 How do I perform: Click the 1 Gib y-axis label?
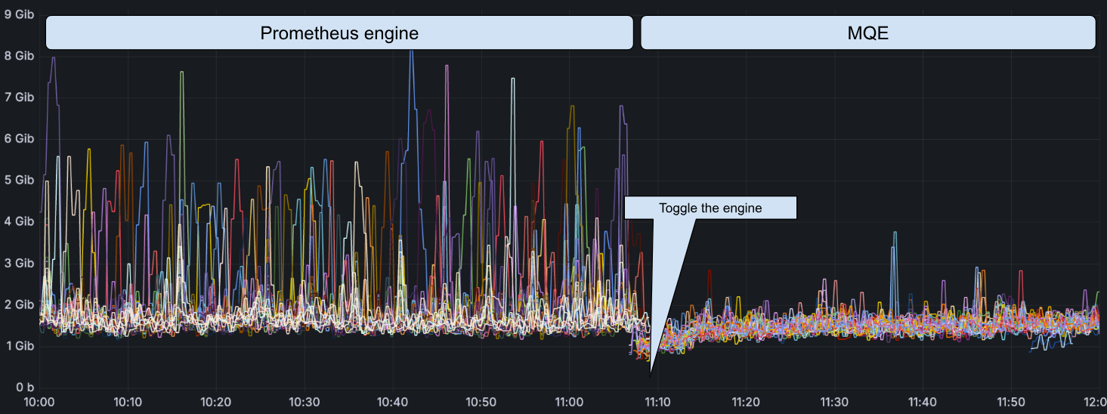20,346
